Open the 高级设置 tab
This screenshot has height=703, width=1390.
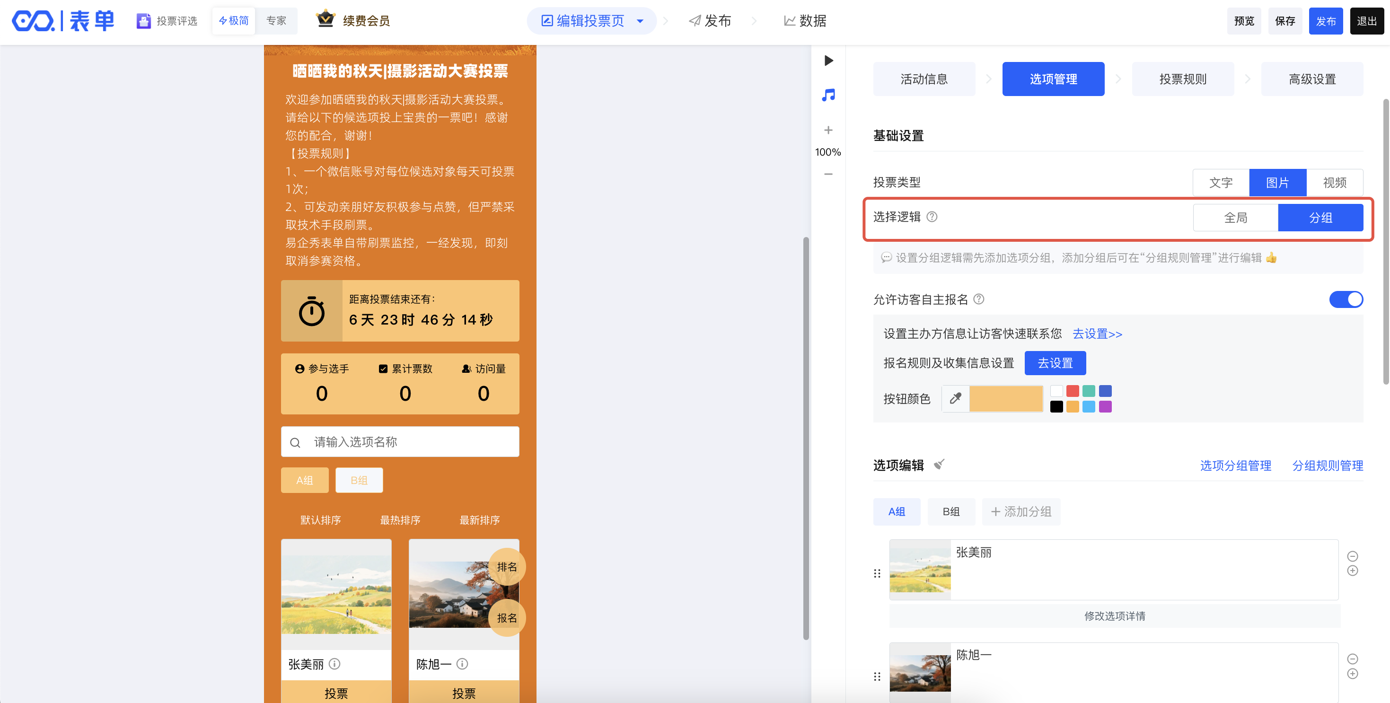[1312, 79]
